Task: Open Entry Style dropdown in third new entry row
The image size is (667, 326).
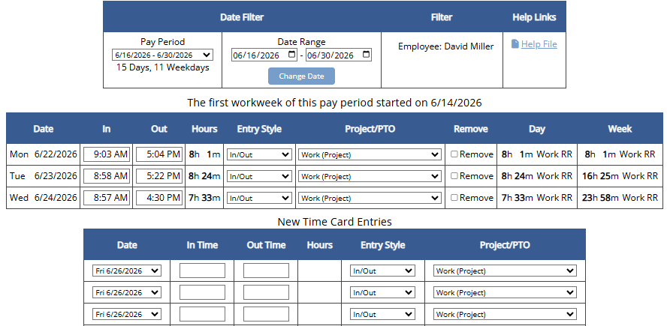Action: [x=382, y=314]
